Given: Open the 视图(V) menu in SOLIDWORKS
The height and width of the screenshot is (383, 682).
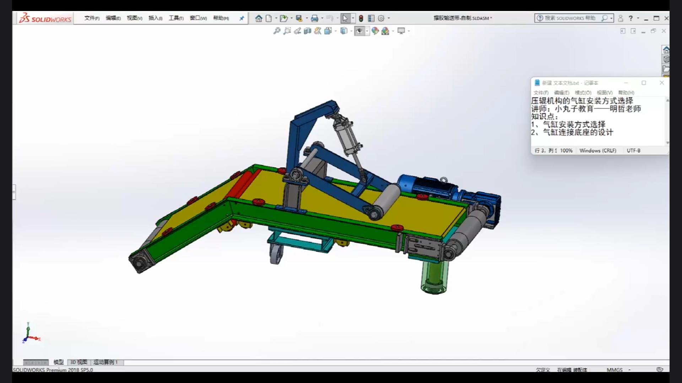Looking at the screenshot, I should [x=134, y=18].
